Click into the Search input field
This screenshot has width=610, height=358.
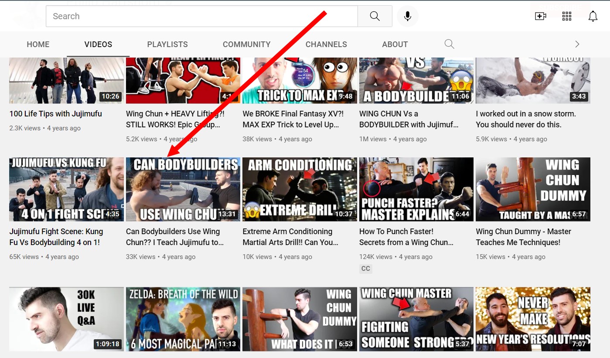(x=201, y=16)
